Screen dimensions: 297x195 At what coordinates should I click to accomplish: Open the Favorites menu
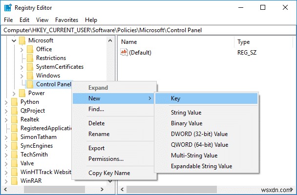66,20
